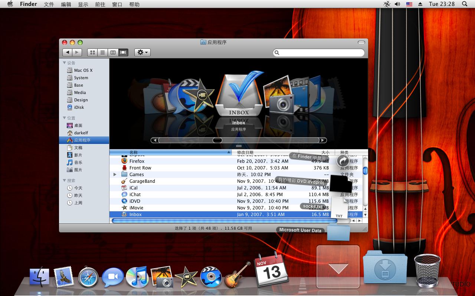Switch Finder to list view
This screenshot has width=475, height=296.
103,53
